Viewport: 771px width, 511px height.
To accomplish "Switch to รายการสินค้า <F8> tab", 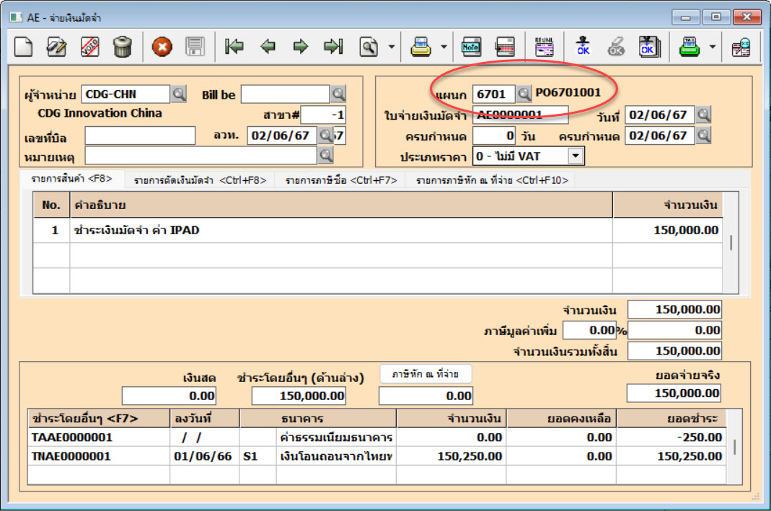I will pyautogui.click(x=72, y=179).
